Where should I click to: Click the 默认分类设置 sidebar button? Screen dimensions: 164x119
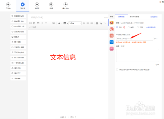(18, 58)
